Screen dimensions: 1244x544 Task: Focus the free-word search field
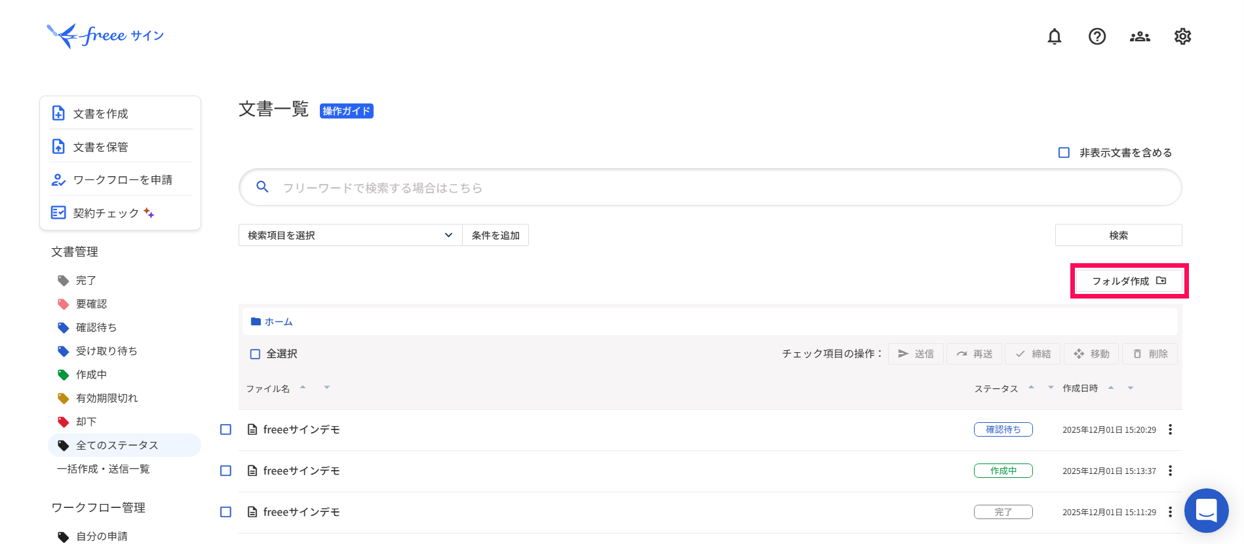coord(710,187)
